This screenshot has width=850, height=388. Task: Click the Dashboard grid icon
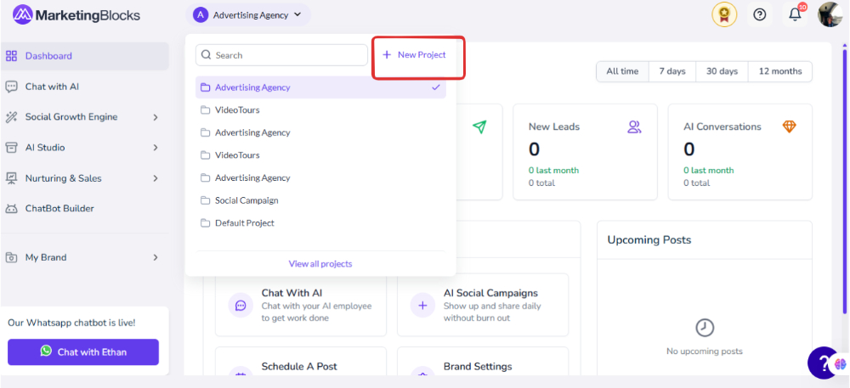tap(11, 56)
